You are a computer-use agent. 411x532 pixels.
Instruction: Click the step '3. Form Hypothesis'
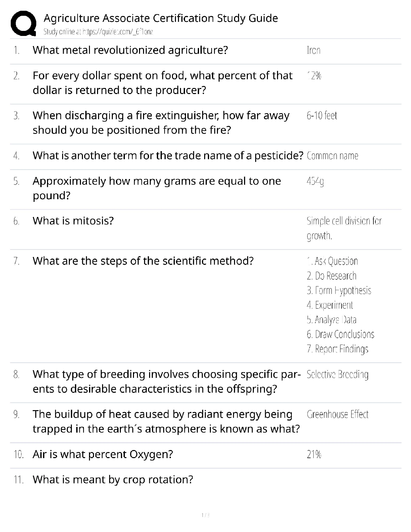[338, 290]
